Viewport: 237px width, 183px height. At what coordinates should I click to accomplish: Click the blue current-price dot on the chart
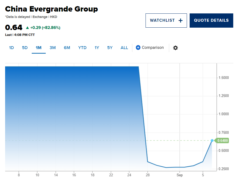[x=212, y=141]
